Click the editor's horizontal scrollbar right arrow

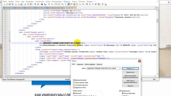(155, 76)
